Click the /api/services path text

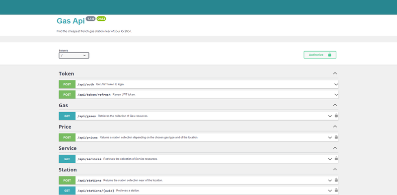(x=89, y=159)
